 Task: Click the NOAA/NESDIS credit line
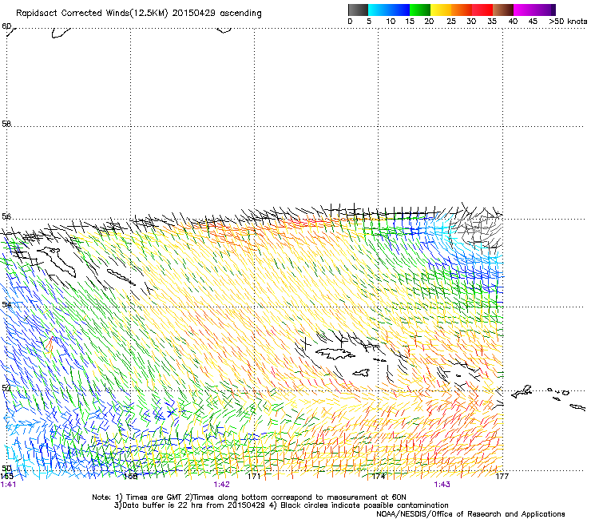(470, 514)
